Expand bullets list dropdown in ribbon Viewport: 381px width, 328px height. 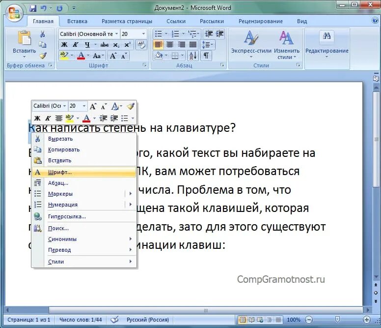pyautogui.click(x=166, y=33)
